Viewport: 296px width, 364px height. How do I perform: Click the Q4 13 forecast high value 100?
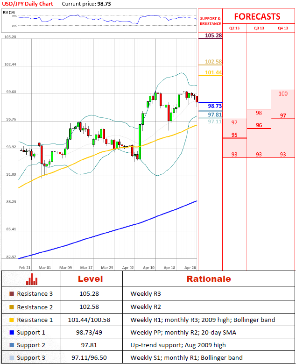283,94
